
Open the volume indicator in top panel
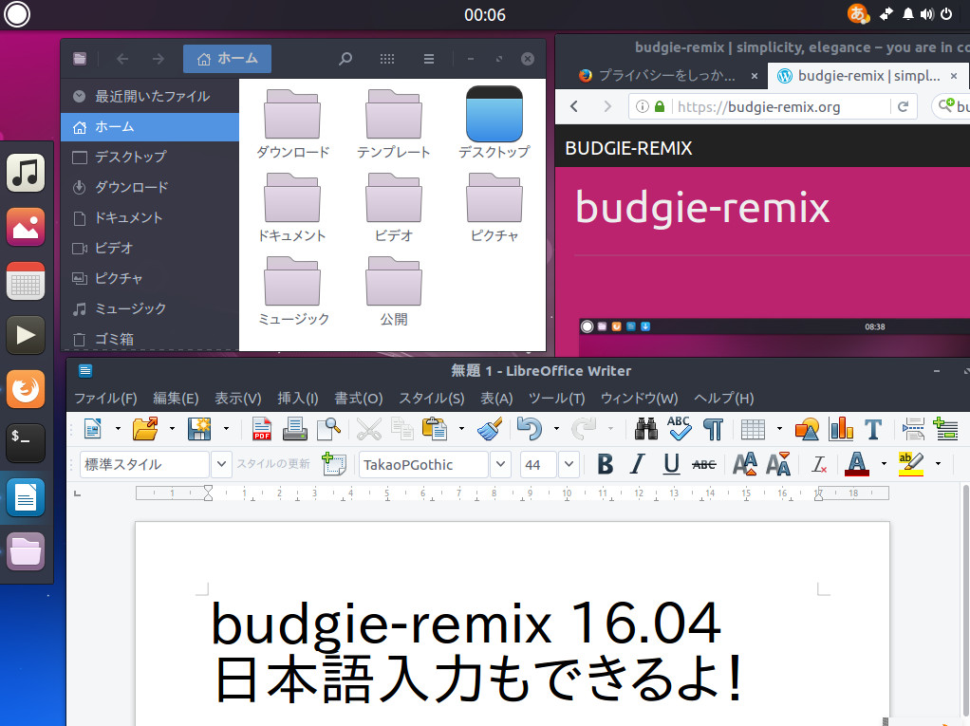pyautogui.click(x=926, y=13)
